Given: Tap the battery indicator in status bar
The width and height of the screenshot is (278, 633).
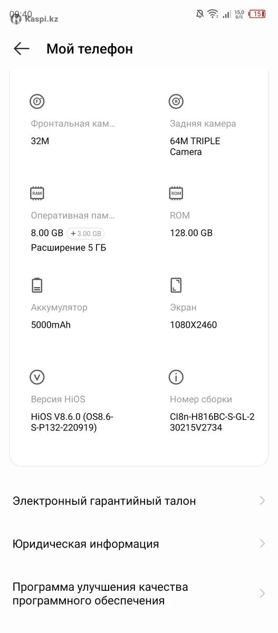Looking at the screenshot, I should (257, 14).
